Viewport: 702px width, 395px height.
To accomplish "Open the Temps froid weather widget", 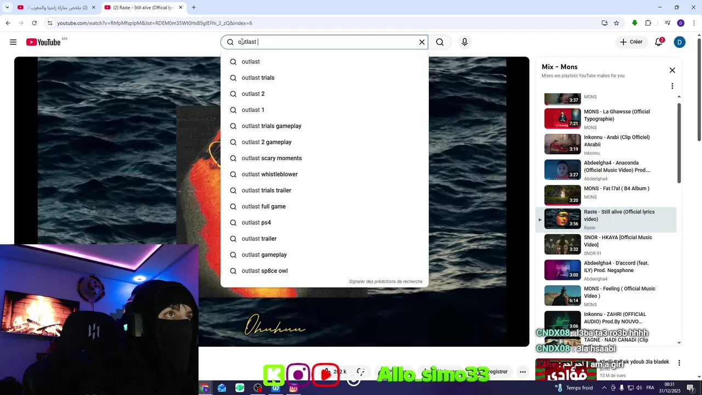I will 574,388.
